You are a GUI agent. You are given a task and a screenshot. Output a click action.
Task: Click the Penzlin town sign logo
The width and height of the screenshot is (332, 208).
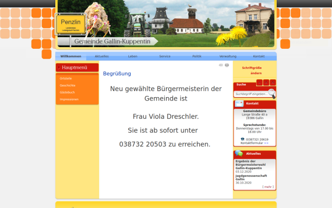point(70,24)
